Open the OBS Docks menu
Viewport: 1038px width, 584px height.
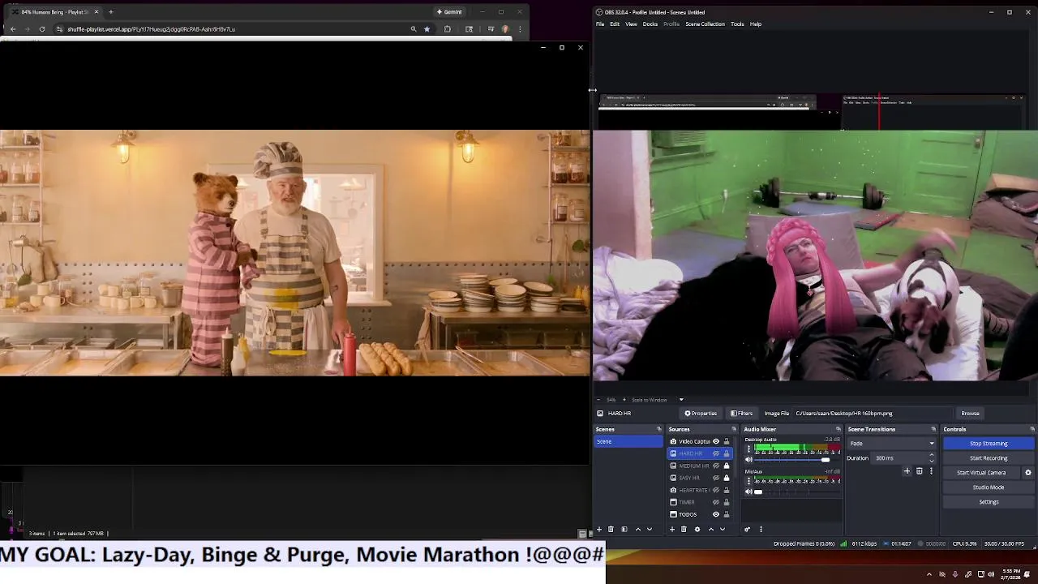(650, 24)
